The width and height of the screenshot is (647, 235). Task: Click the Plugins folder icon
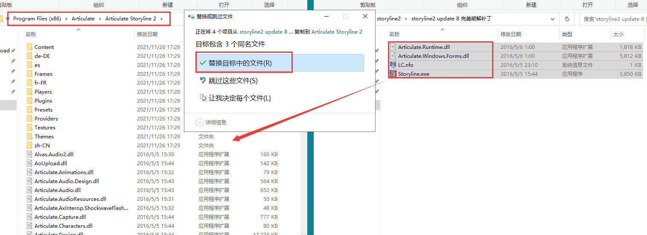pos(29,100)
